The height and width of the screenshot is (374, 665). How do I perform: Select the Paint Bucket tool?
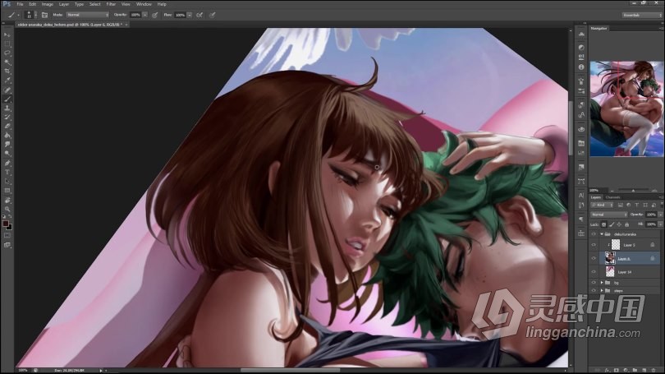pyautogui.click(x=7, y=136)
